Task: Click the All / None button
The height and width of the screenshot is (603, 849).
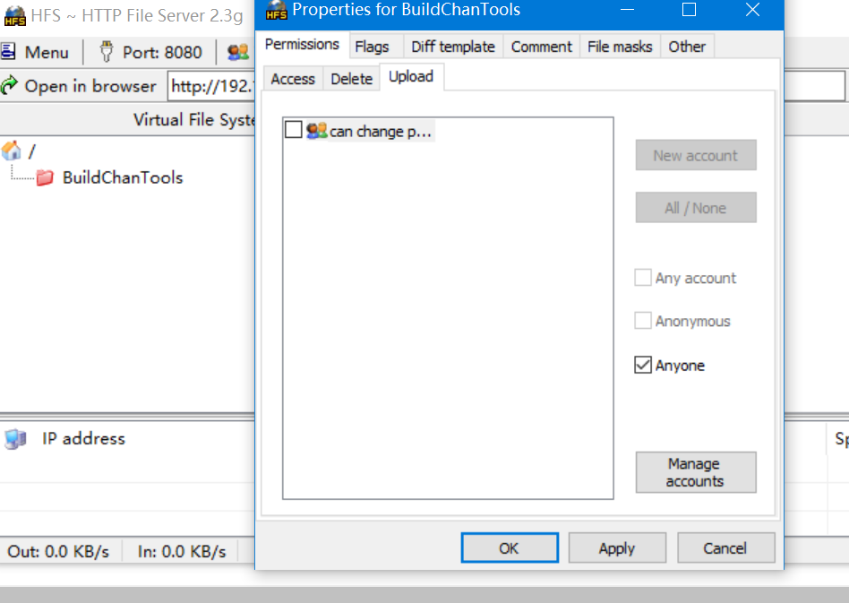Action: click(x=696, y=208)
